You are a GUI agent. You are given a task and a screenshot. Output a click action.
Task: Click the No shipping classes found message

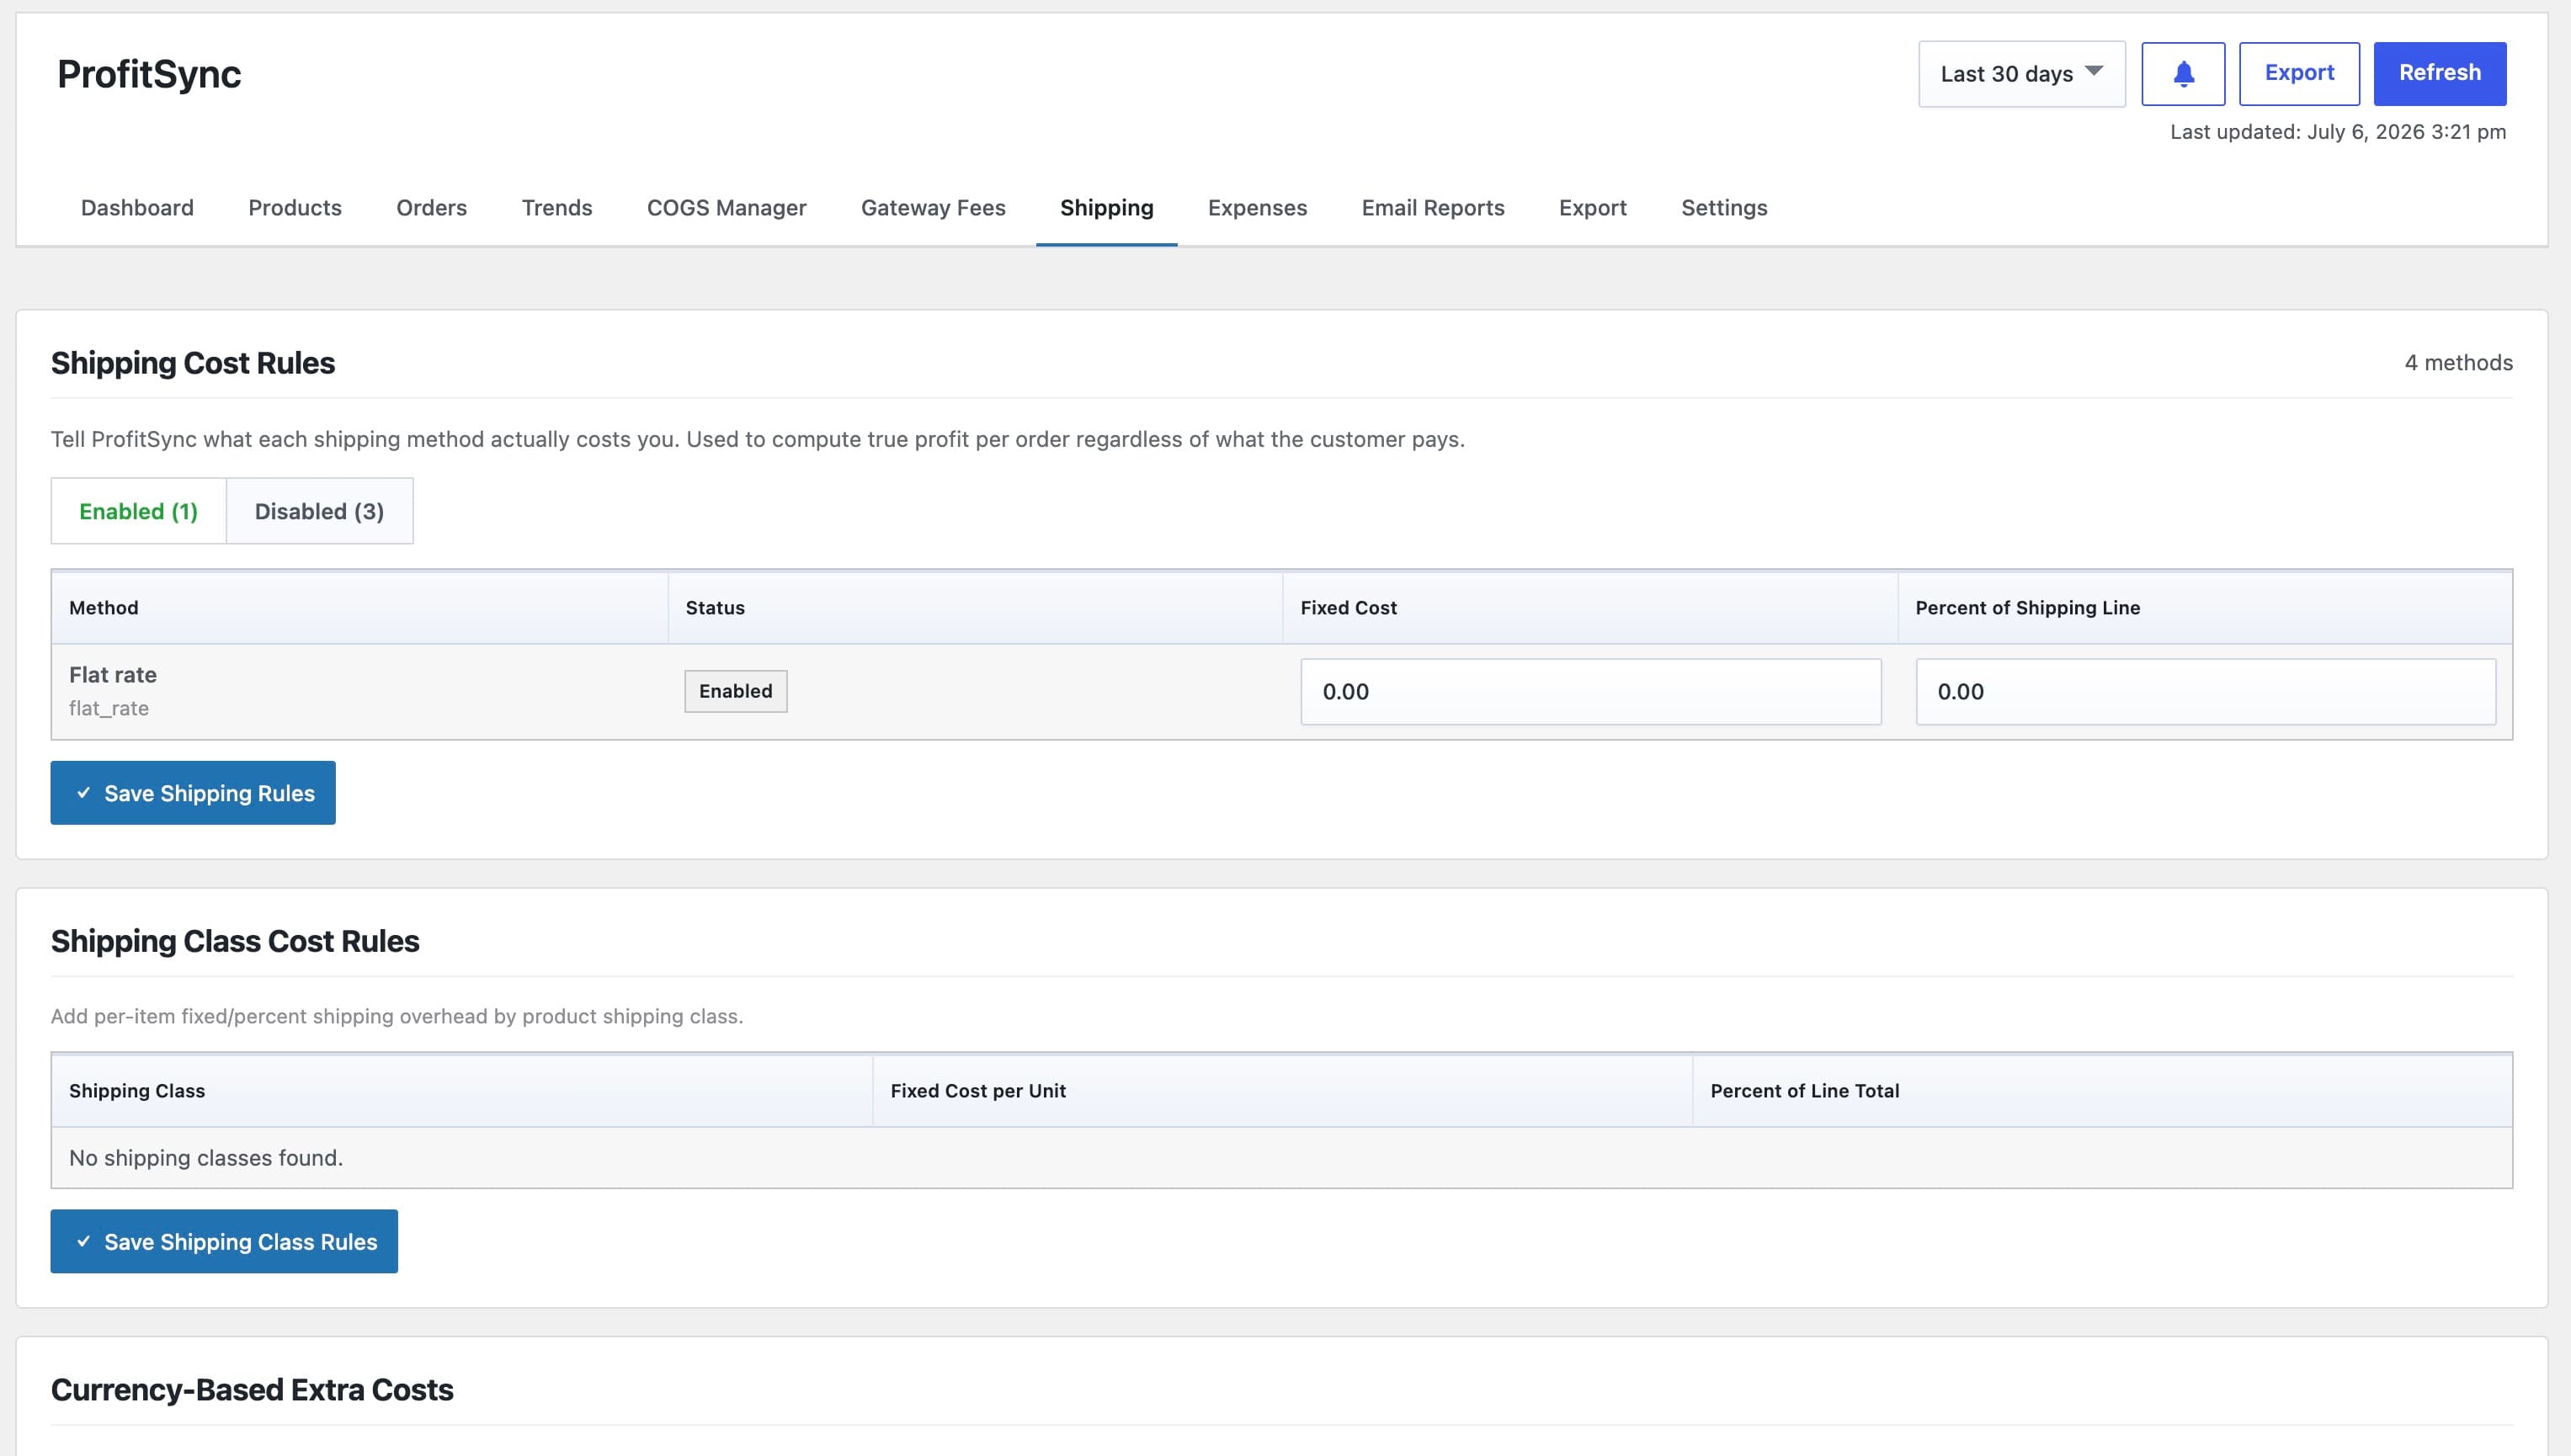tap(206, 1158)
